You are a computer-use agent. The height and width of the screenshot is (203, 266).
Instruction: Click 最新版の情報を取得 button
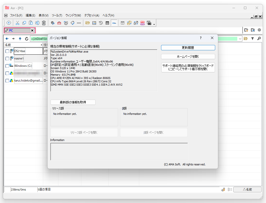(73, 102)
